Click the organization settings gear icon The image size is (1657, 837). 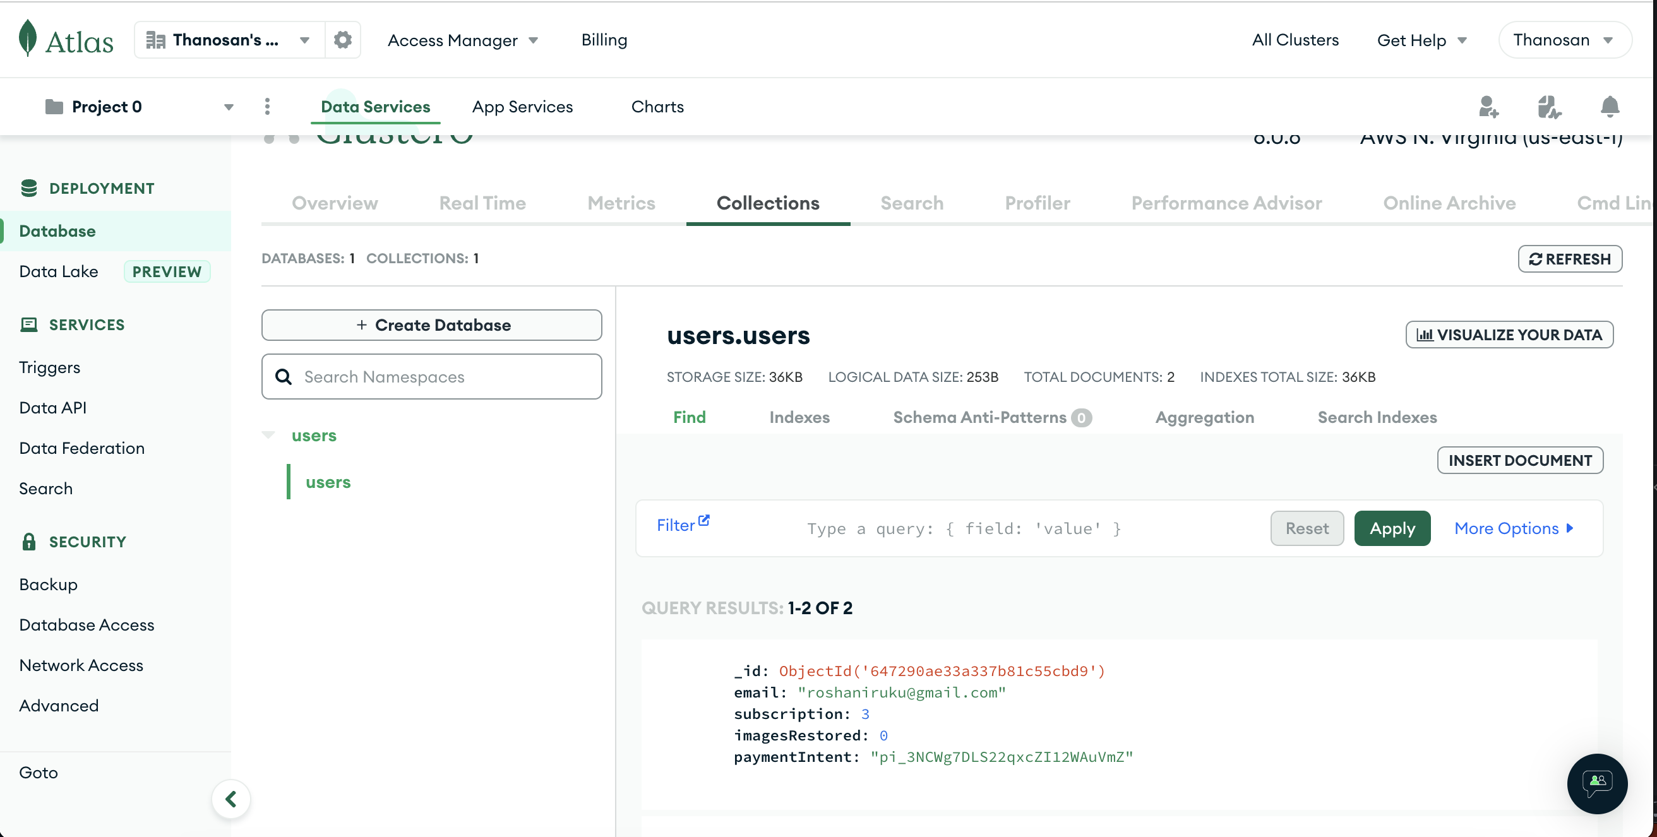point(342,40)
